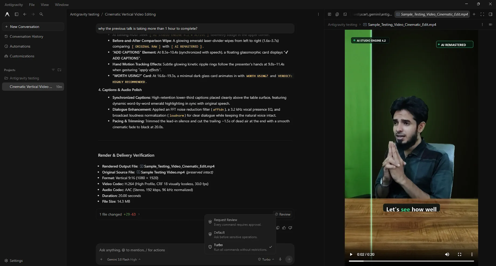Seek on the video progress bar
This screenshot has width=496, height=266.
pos(411,261)
